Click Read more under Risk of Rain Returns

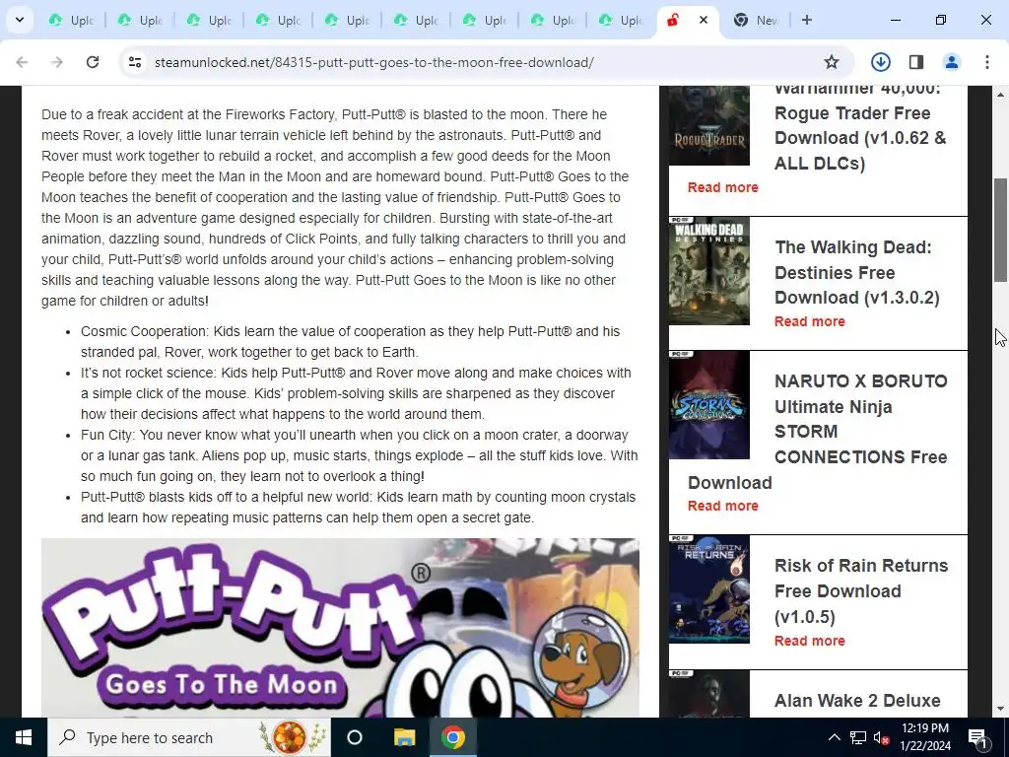(810, 641)
